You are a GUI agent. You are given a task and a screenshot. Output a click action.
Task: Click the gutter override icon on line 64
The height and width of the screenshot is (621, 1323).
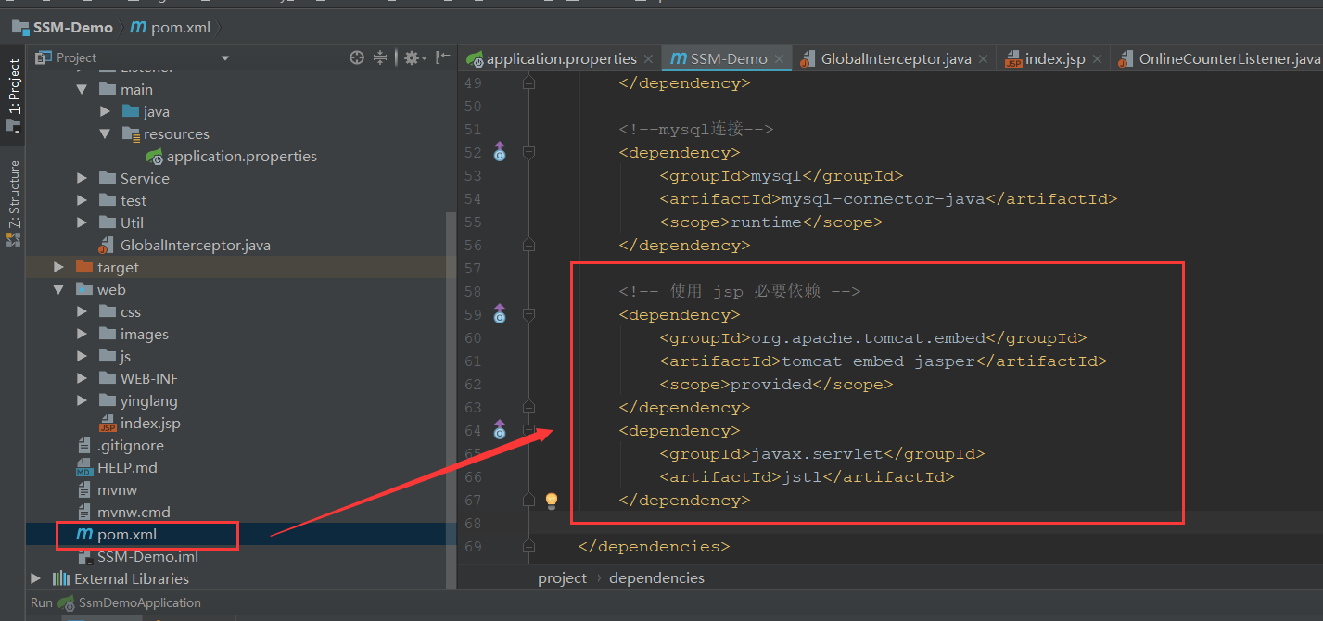[x=500, y=430]
